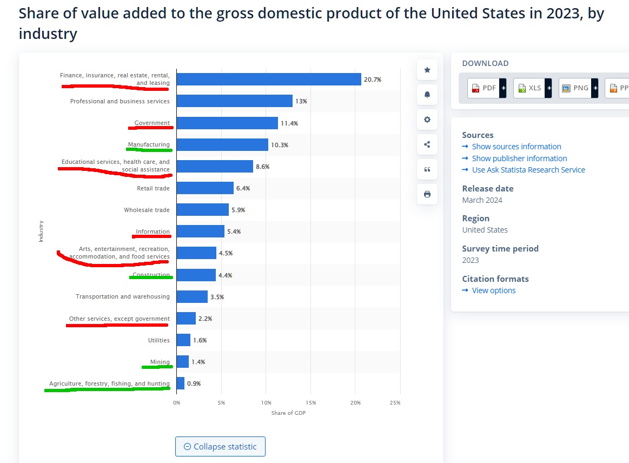Click the share icon
Image resolution: width=629 pixels, height=463 pixels.
coord(427,144)
